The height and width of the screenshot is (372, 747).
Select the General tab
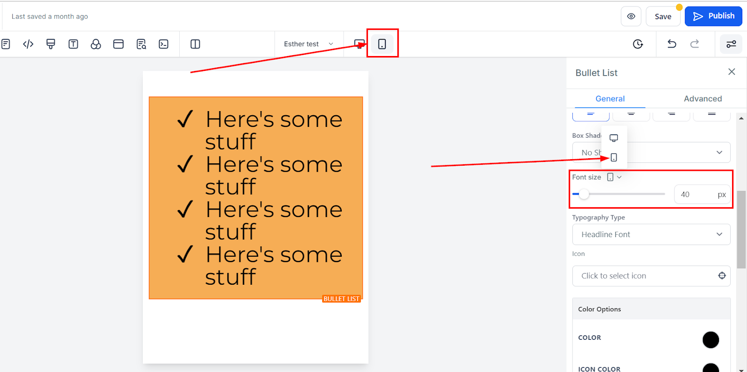coord(610,98)
